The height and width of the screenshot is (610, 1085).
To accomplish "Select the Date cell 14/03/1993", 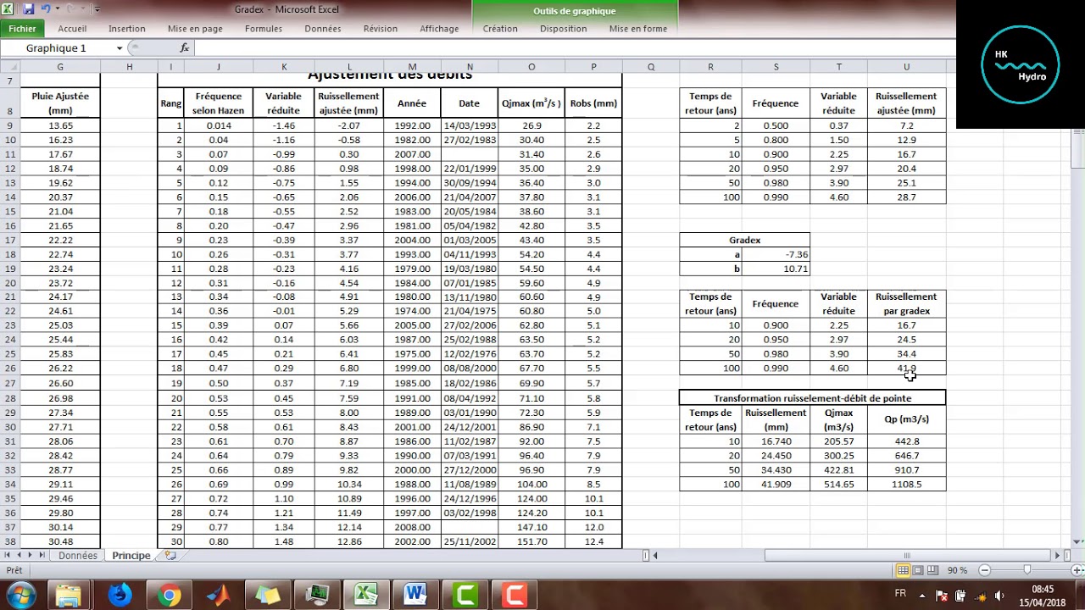I will pos(469,125).
